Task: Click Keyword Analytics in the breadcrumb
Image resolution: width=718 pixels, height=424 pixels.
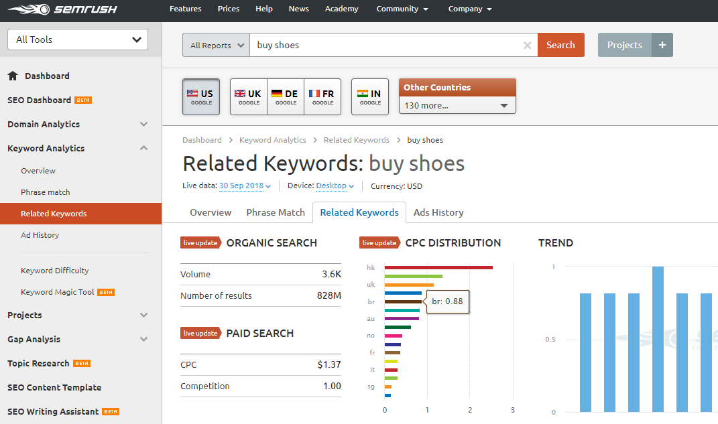Action: pyautogui.click(x=272, y=140)
